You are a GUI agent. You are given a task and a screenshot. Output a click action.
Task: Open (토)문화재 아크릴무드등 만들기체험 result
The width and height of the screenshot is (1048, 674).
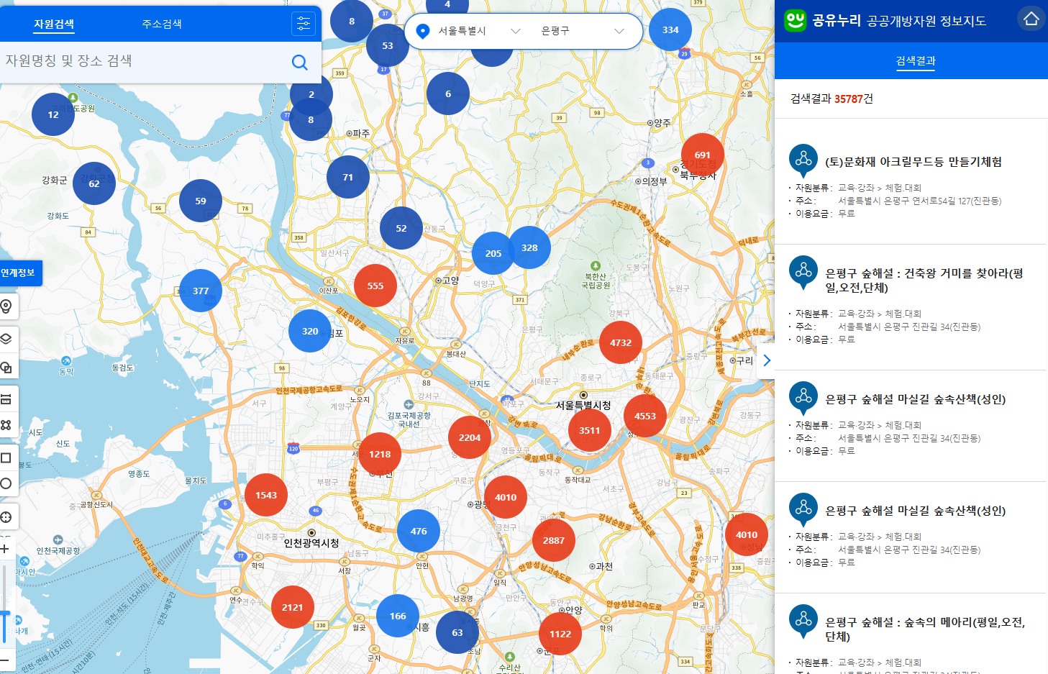913,162
